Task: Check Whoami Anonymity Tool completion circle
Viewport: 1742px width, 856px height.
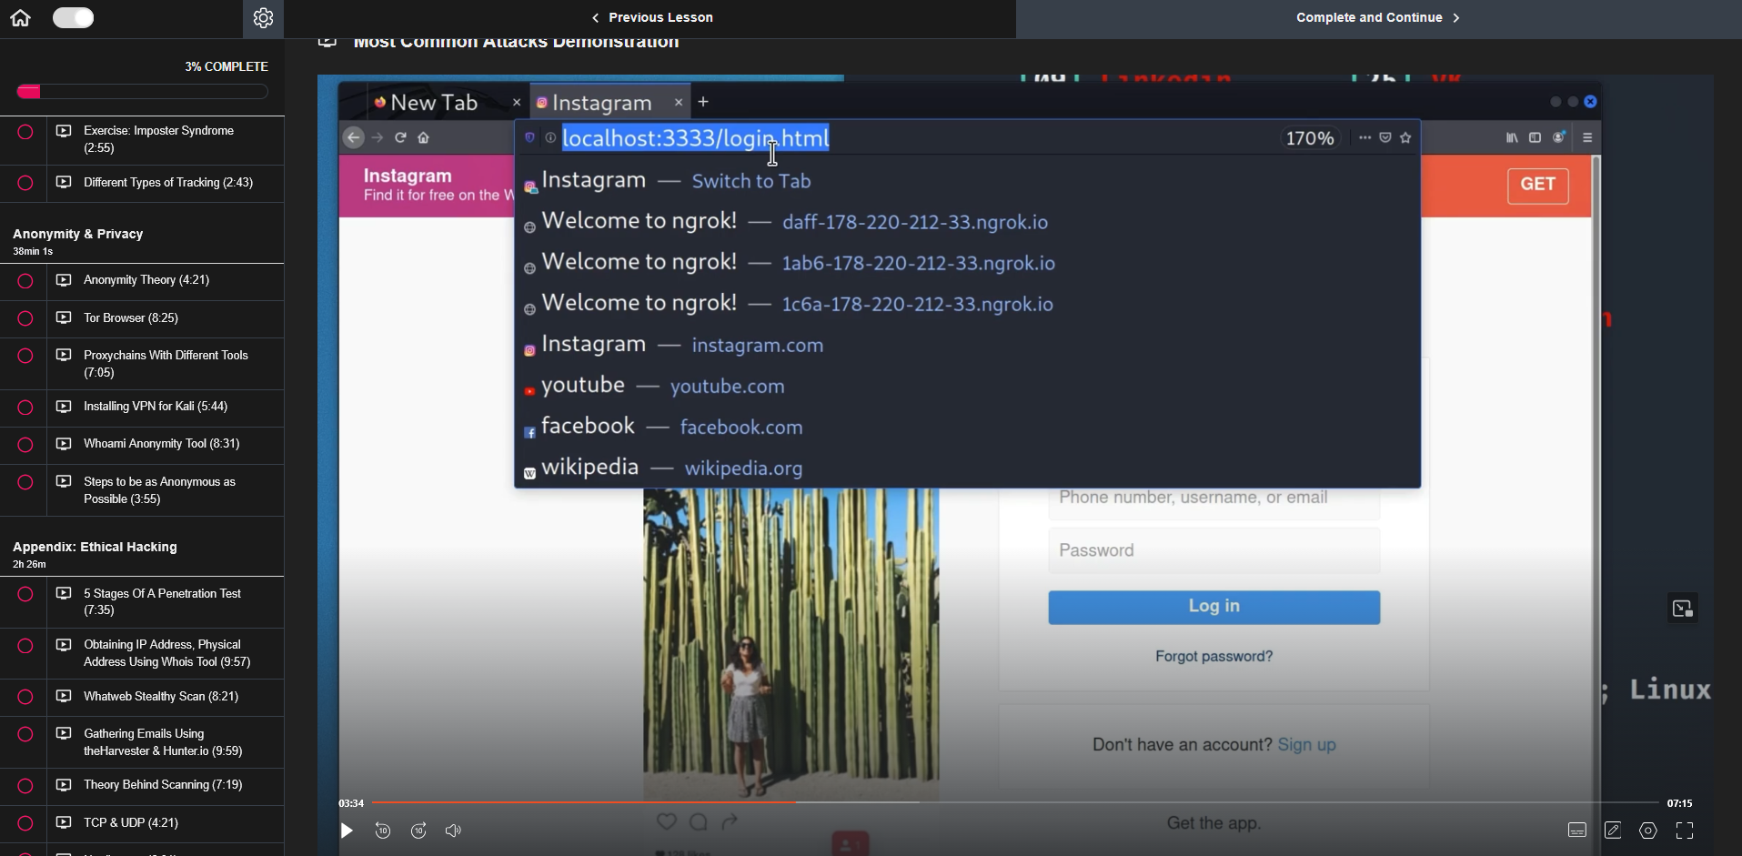Action: click(25, 445)
